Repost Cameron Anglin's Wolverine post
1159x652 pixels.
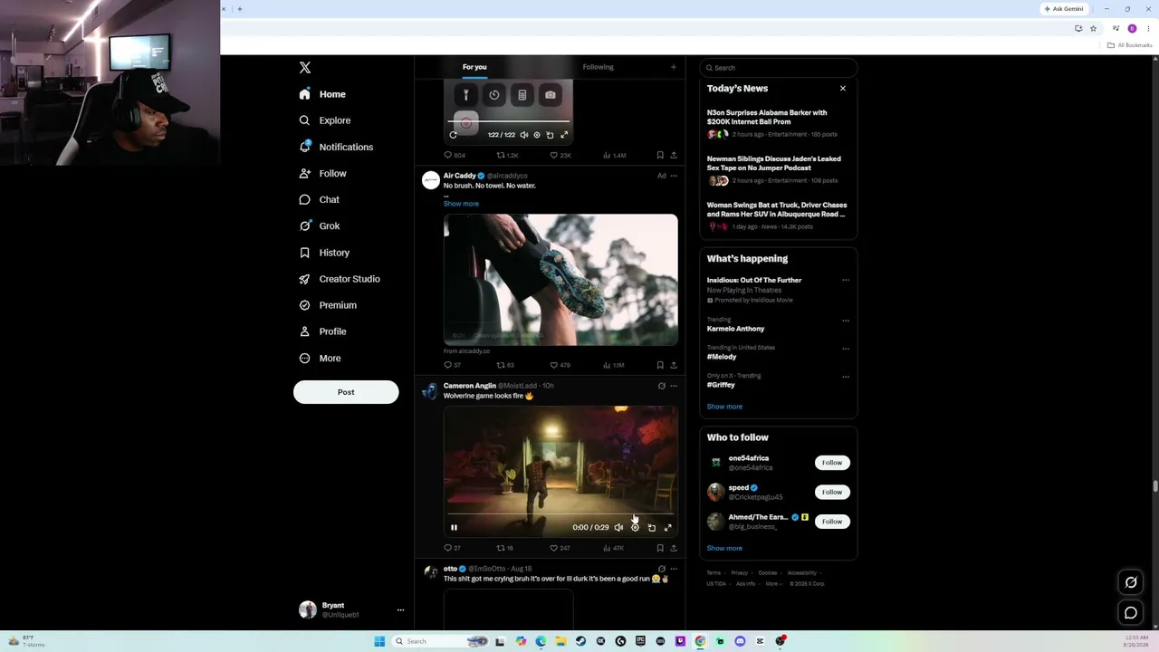505,549
